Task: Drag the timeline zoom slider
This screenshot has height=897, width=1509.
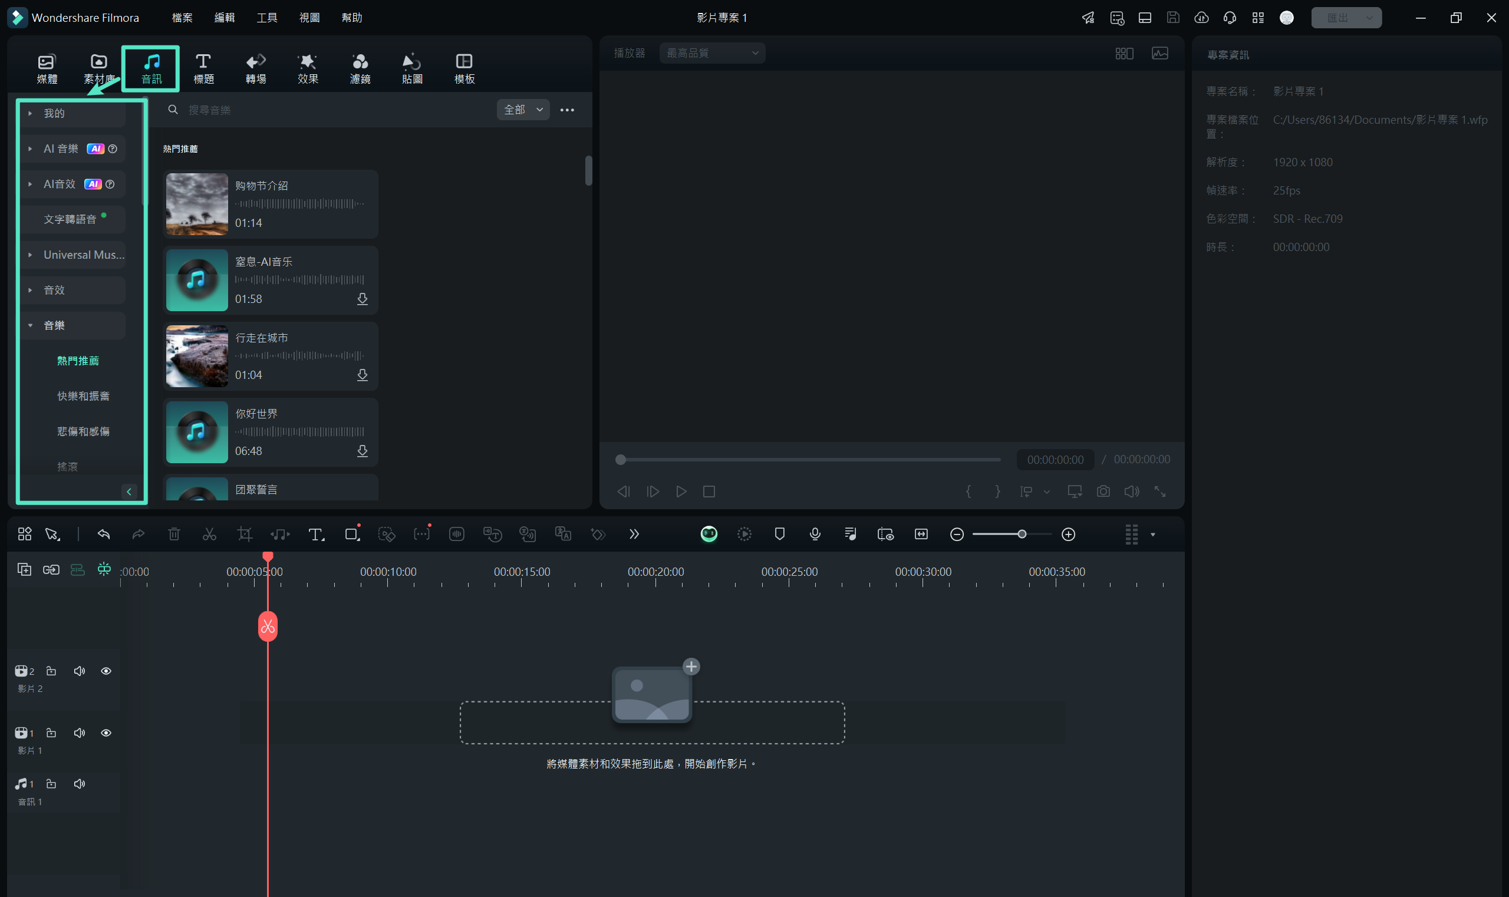Action: tap(1022, 534)
